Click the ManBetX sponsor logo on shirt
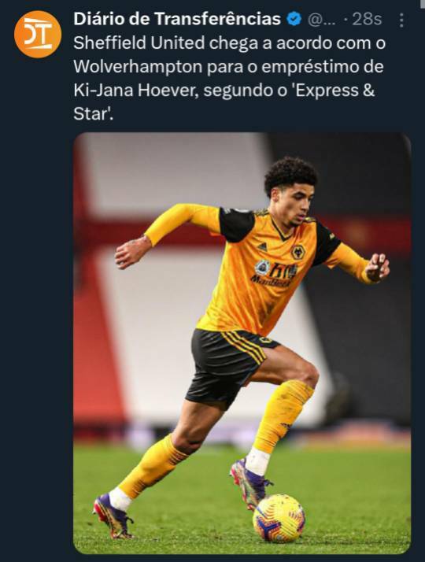 (275, 274)
